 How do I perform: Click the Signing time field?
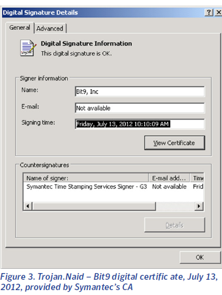click(x=140, y=124)
